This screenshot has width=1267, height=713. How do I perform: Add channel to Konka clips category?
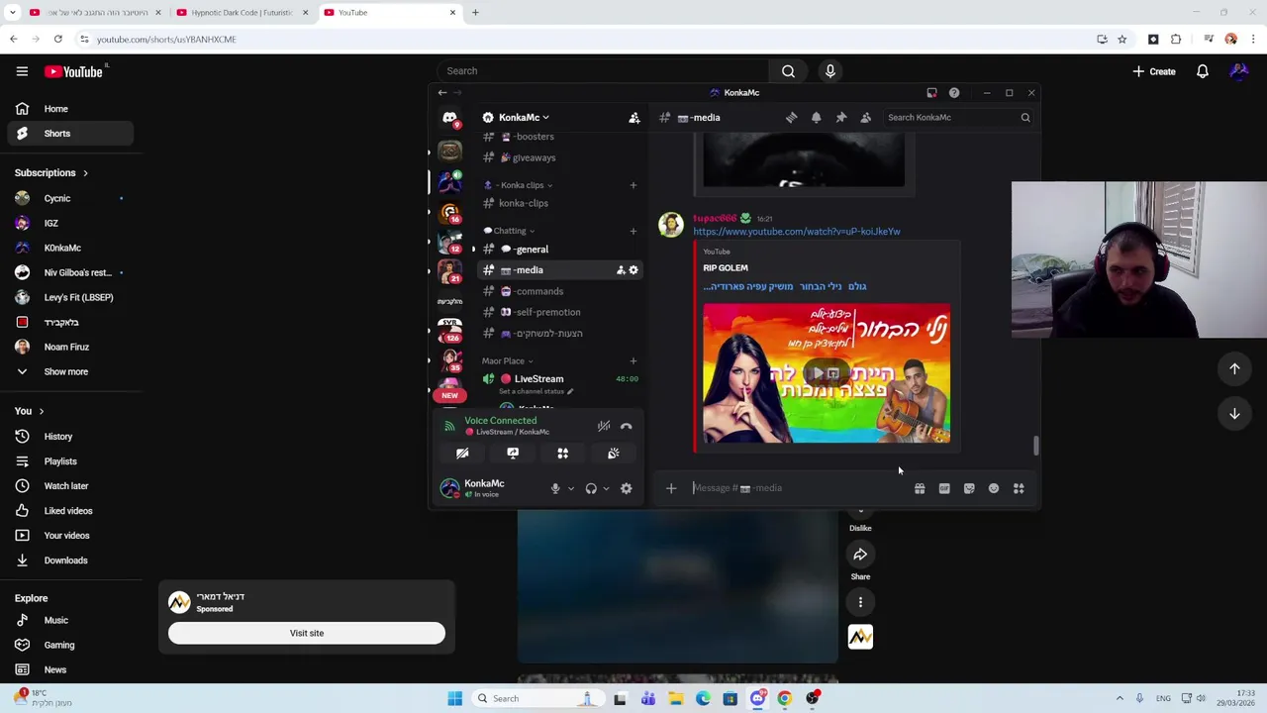pos(633,185)
